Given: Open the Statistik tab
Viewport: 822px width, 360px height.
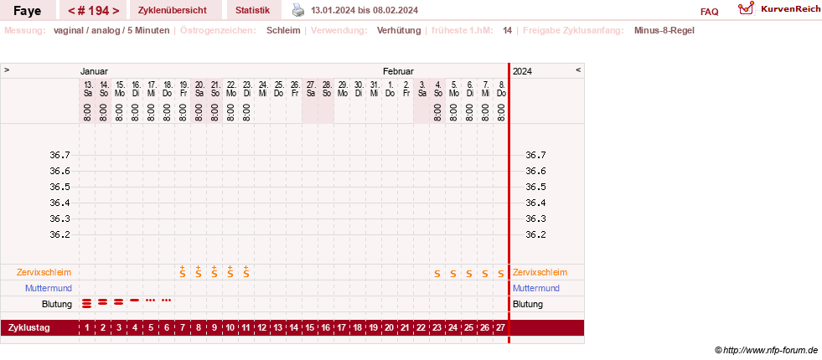Looking at the screenshot, I should coord(253,10).
